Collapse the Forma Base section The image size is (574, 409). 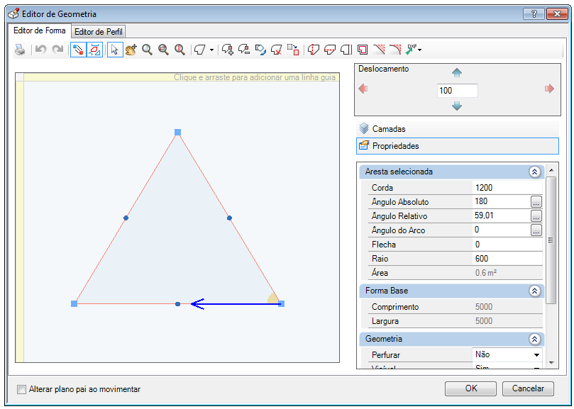[x=534, y=291]
